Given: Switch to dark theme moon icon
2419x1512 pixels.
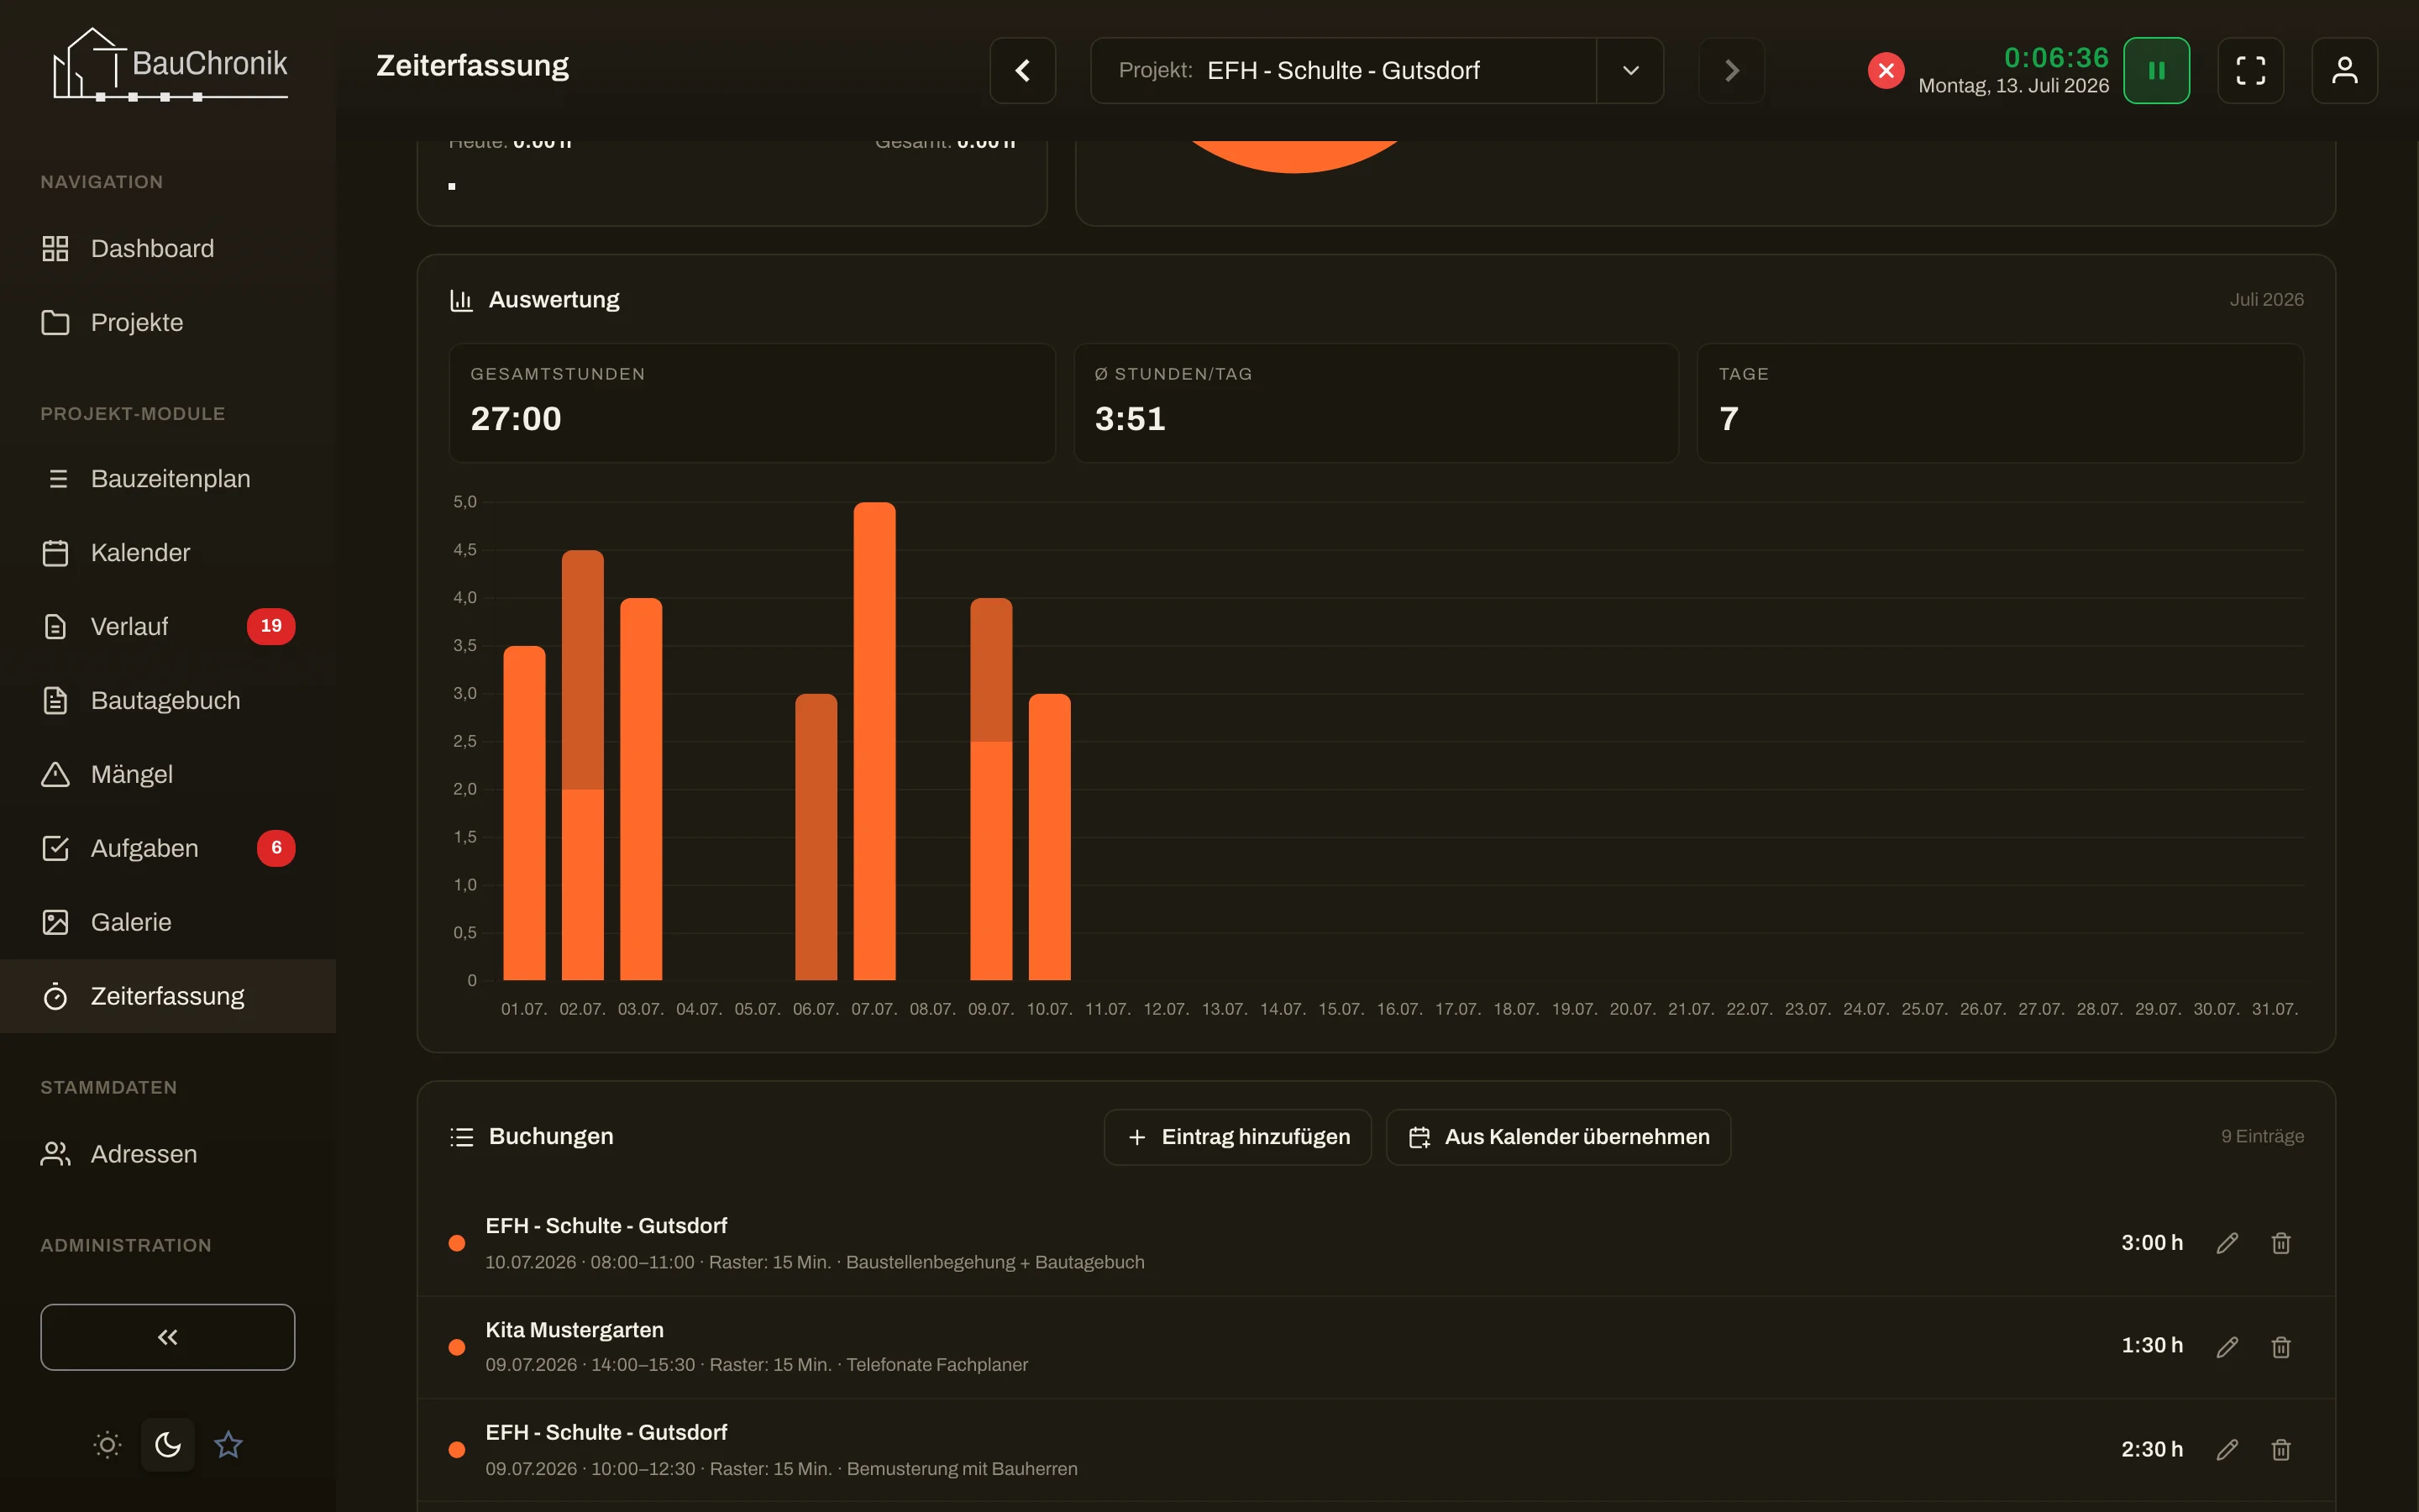Looking at the screenshot, I should pos(168,1444).
